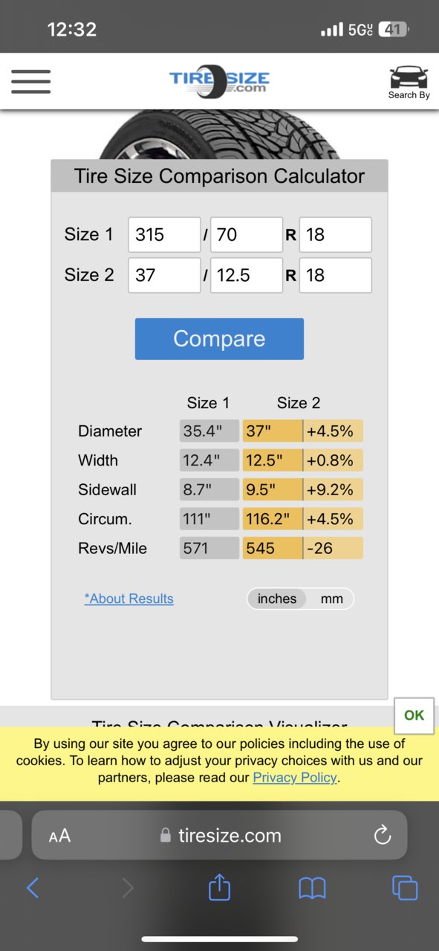
Task: Click the Compare button
Action: [219, 339]
